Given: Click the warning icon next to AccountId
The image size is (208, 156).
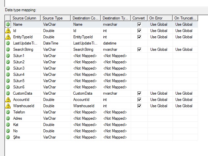Looking at the screenshot, I should 8,100.
